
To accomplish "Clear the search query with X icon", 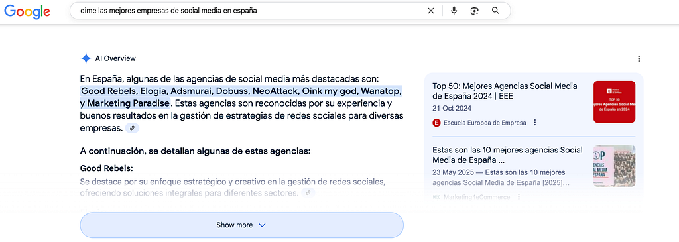I will point(431,11).
